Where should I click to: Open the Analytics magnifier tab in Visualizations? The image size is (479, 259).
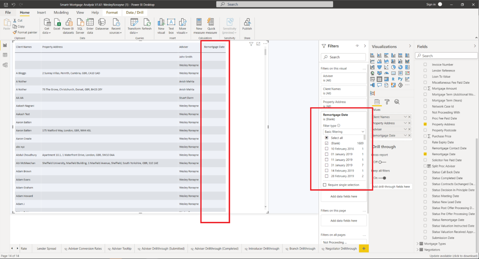pyautogui.click(x=397, y=102)
